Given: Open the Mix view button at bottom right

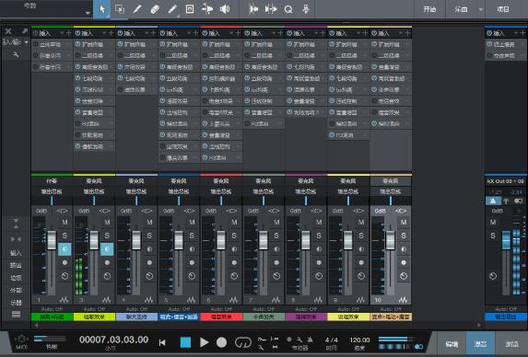Looking at the screenshot, I should [x=480, y=344].
